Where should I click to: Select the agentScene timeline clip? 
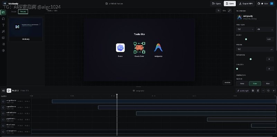(x=187, y=107)
